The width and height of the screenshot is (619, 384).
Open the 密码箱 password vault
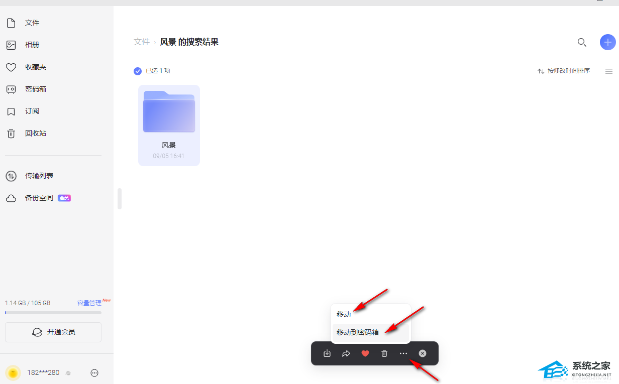pos(36,89)
